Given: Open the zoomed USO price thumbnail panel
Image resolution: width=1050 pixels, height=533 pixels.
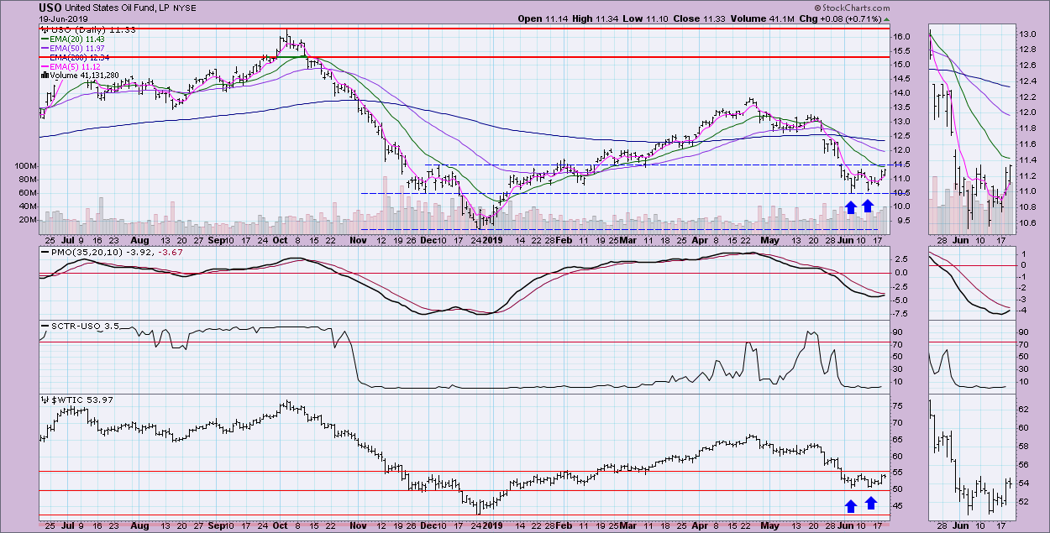Looking at the screenshot, I should (970, 128).
